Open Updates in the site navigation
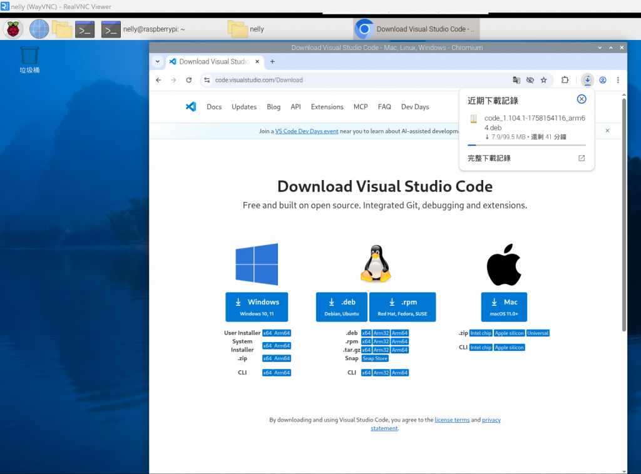The image size is (641, 474). tap(244, 106)
